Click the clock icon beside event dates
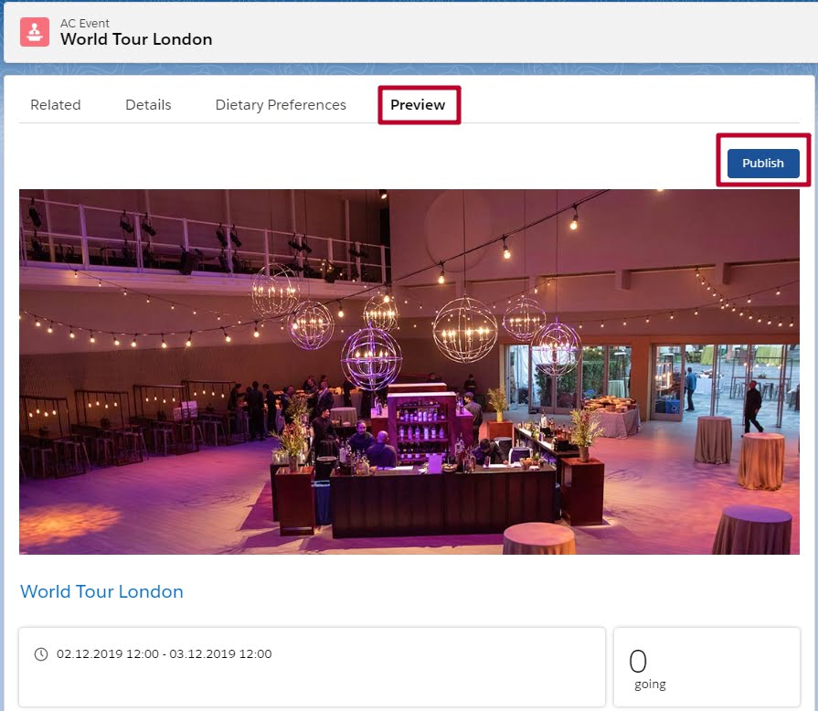Image resolution: width=818 pixels, height=711 pixels. (x=41, y=654)
